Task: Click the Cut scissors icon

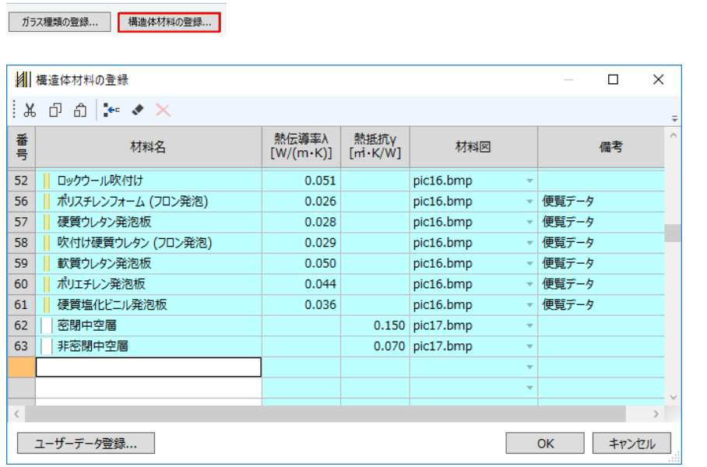Action: 30,111
